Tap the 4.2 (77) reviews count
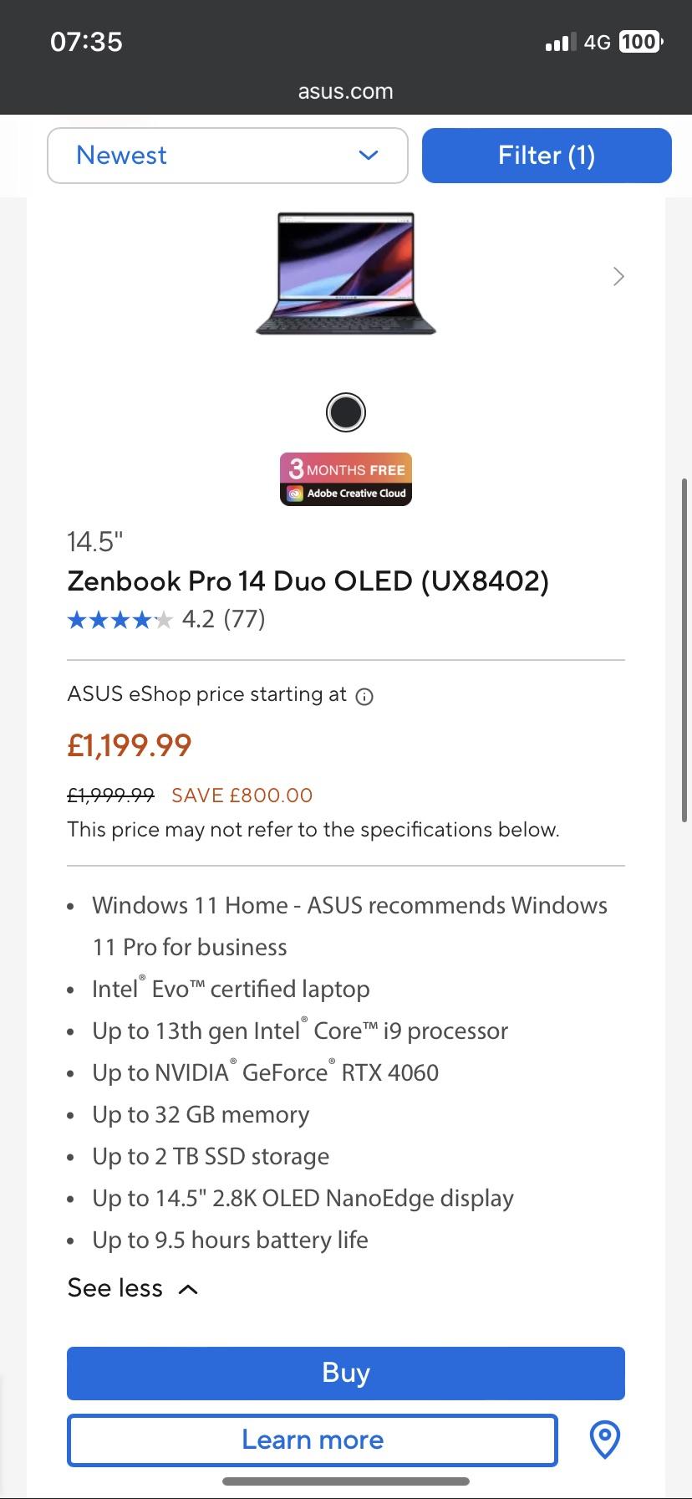 [223, 619]
